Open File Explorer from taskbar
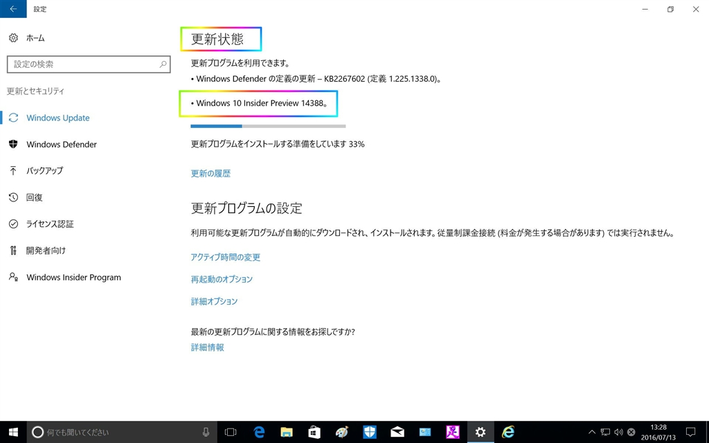This screenshot has width=709, height=443. click(286, 432)
